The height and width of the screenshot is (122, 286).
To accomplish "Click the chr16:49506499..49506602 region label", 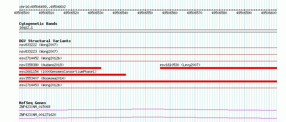I will (x=42, y=7).
